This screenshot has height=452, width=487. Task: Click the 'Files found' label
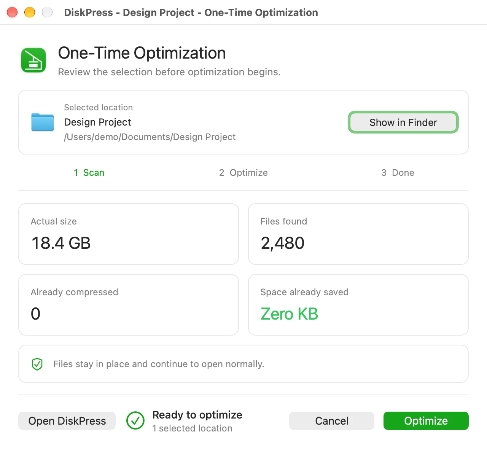[x=283, y=221]
